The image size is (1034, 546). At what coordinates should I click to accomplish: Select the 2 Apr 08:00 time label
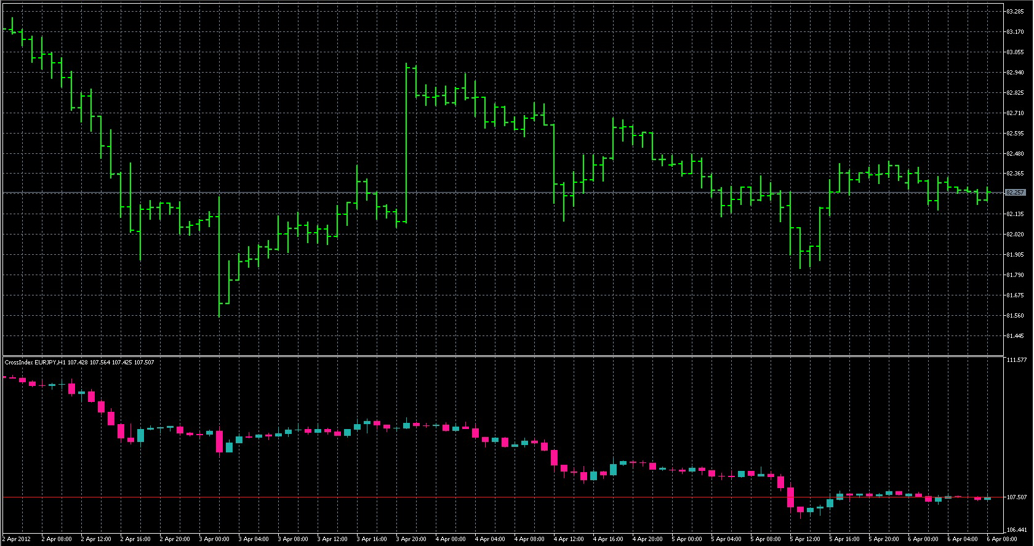(x=57, y=539)
